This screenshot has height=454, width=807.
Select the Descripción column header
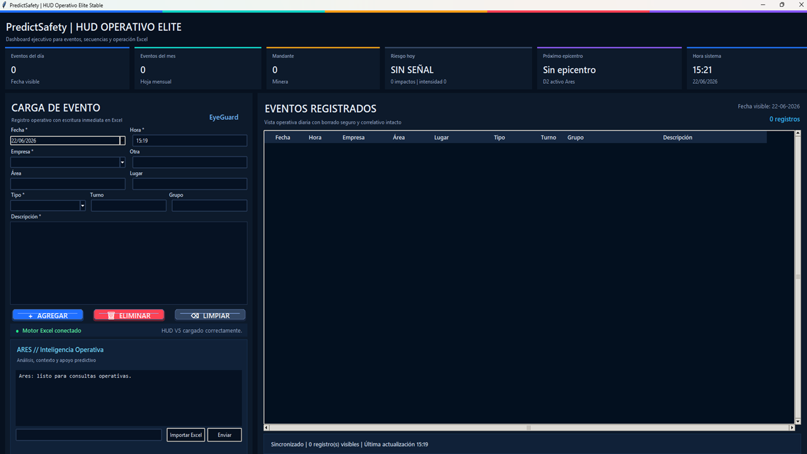(677, 137)
